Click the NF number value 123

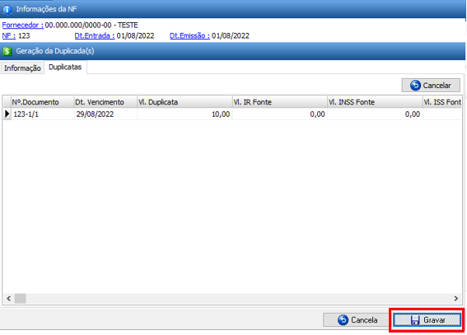(x=24, y=35)
